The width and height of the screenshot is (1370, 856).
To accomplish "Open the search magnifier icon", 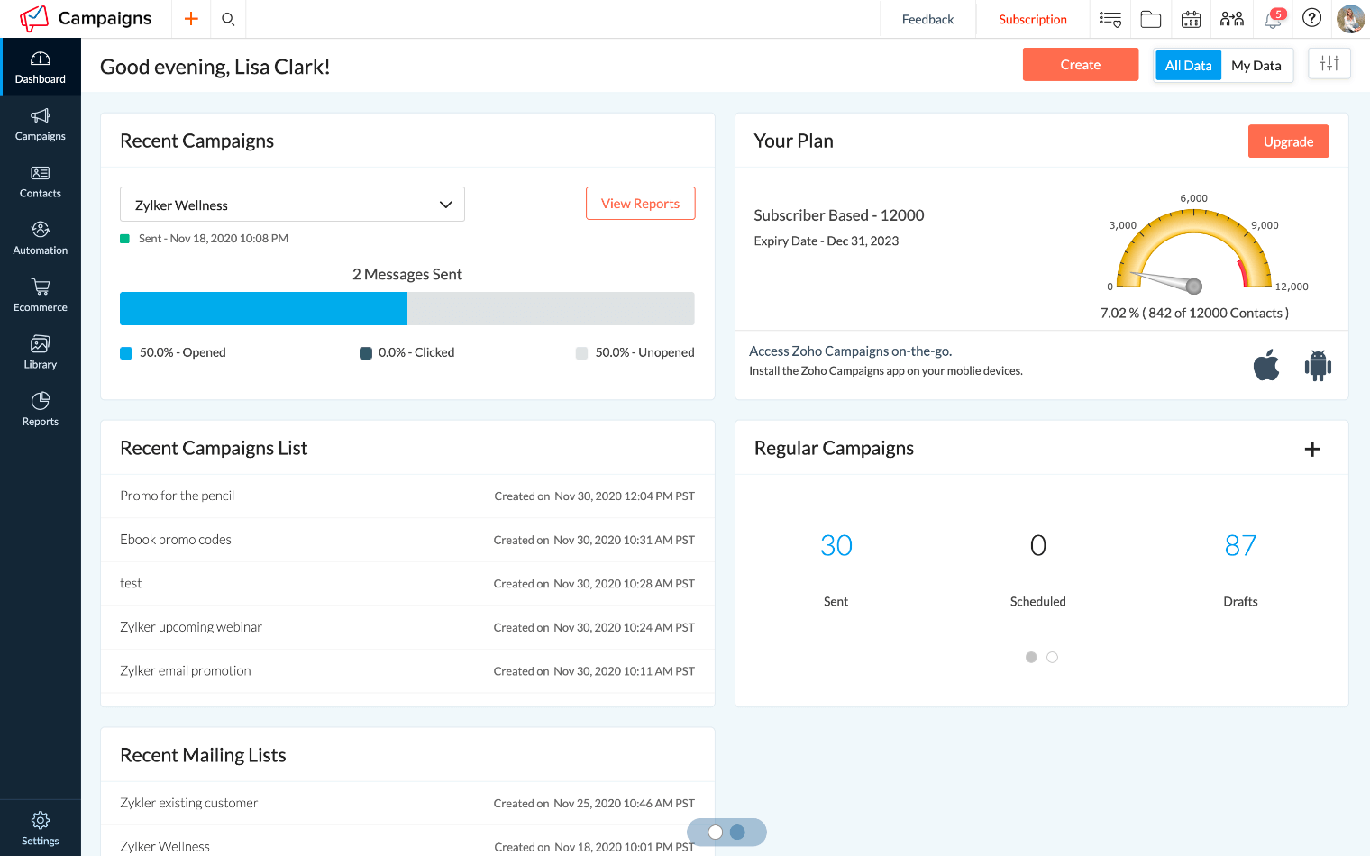I will pos(228,19).
